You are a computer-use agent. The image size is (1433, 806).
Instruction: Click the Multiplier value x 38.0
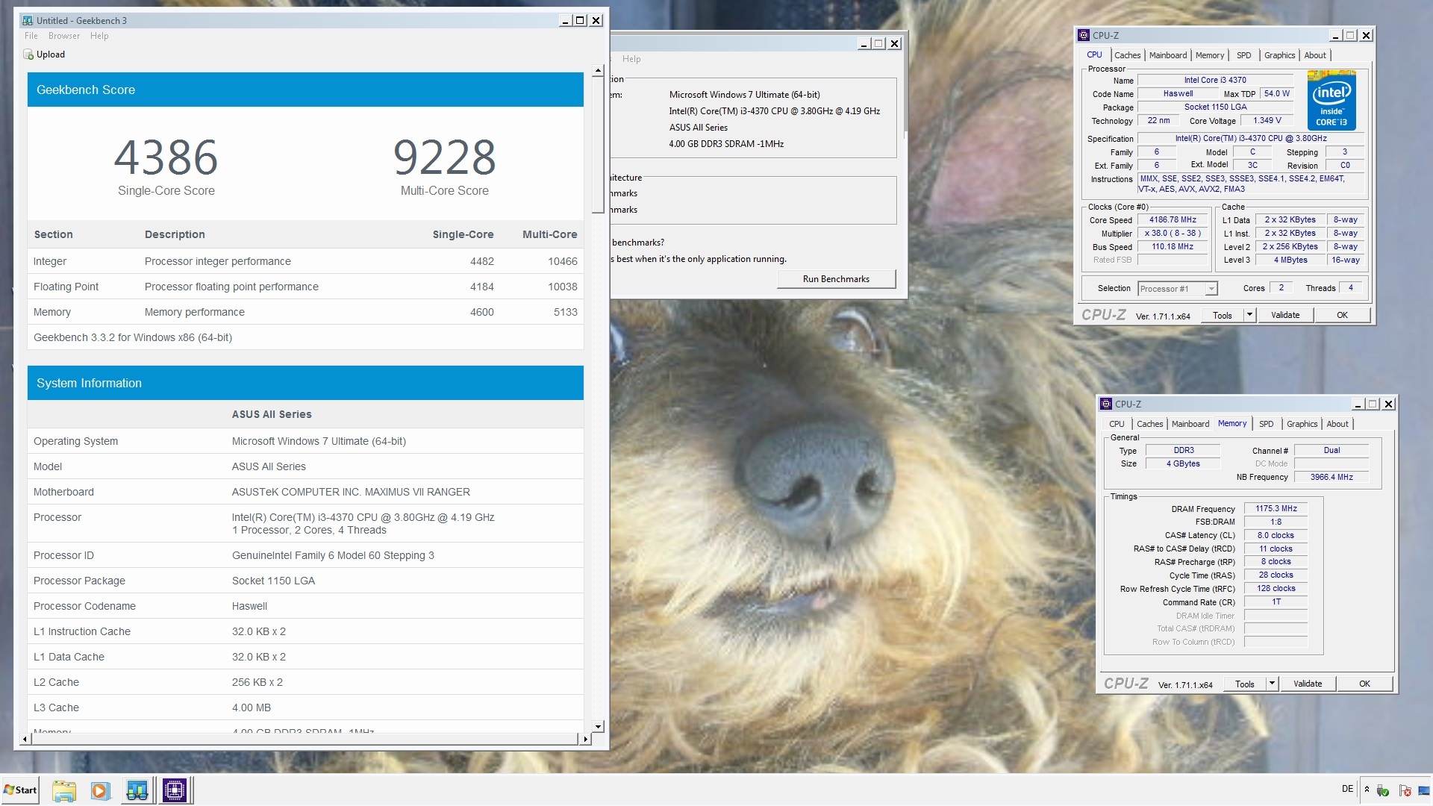pos(1173,234)
